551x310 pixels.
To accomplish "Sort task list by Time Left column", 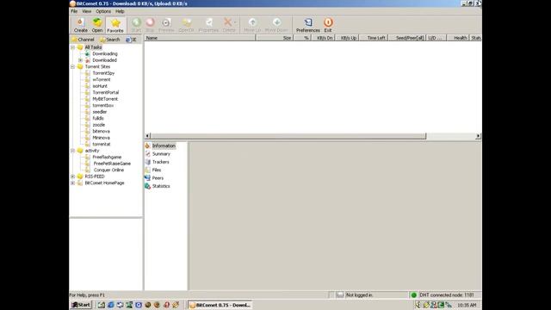I will click(374, 38).
